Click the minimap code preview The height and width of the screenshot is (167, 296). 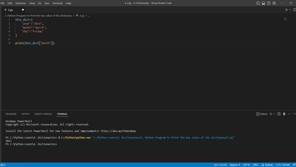[x=286, y=19]
